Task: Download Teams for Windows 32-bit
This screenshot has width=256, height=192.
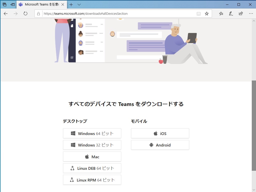Action: pyautogui.click(x=92, y=145)
